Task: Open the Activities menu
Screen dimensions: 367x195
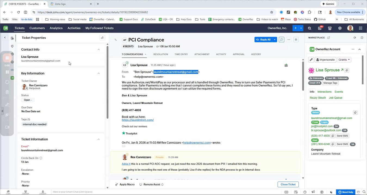Action: (74, 28)
